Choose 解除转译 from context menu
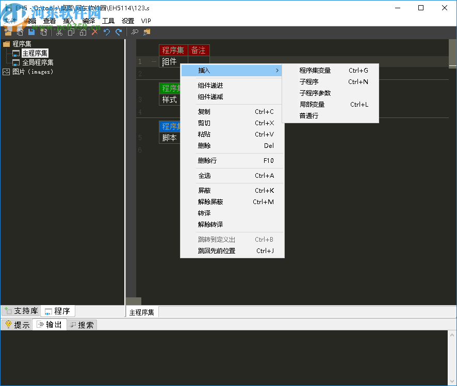This screenshot has height=386, width=457. pyautogui.click(x=232, y=225)
